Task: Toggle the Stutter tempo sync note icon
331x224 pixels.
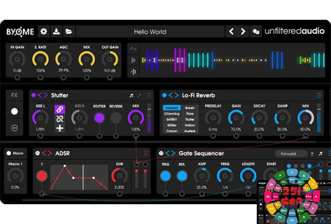Action: (131, 96)
